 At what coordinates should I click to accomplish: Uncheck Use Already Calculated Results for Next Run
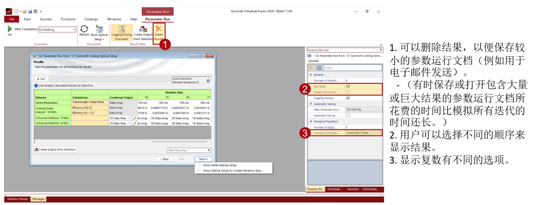[x=36, y=86]
